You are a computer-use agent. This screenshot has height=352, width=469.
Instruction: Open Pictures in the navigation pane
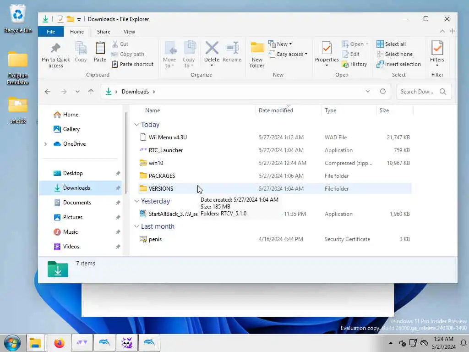tap(73, 217)
